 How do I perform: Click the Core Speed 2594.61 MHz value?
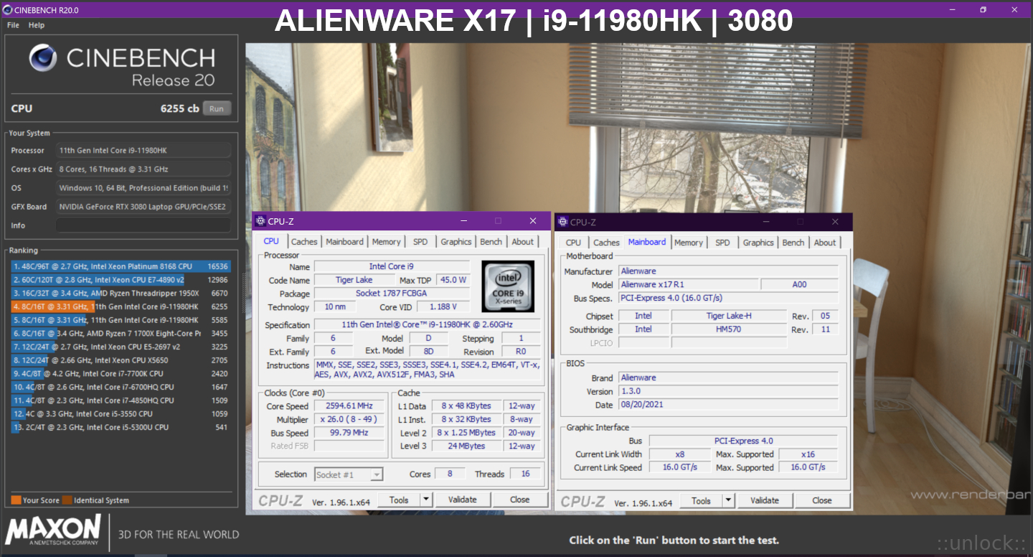coord(349,406)
